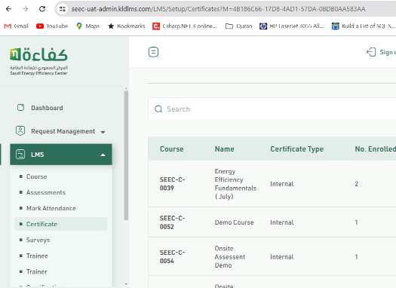Go back with the browser back arrow
The height and width of the screenshot is (288, 396).
pos(8,9)
